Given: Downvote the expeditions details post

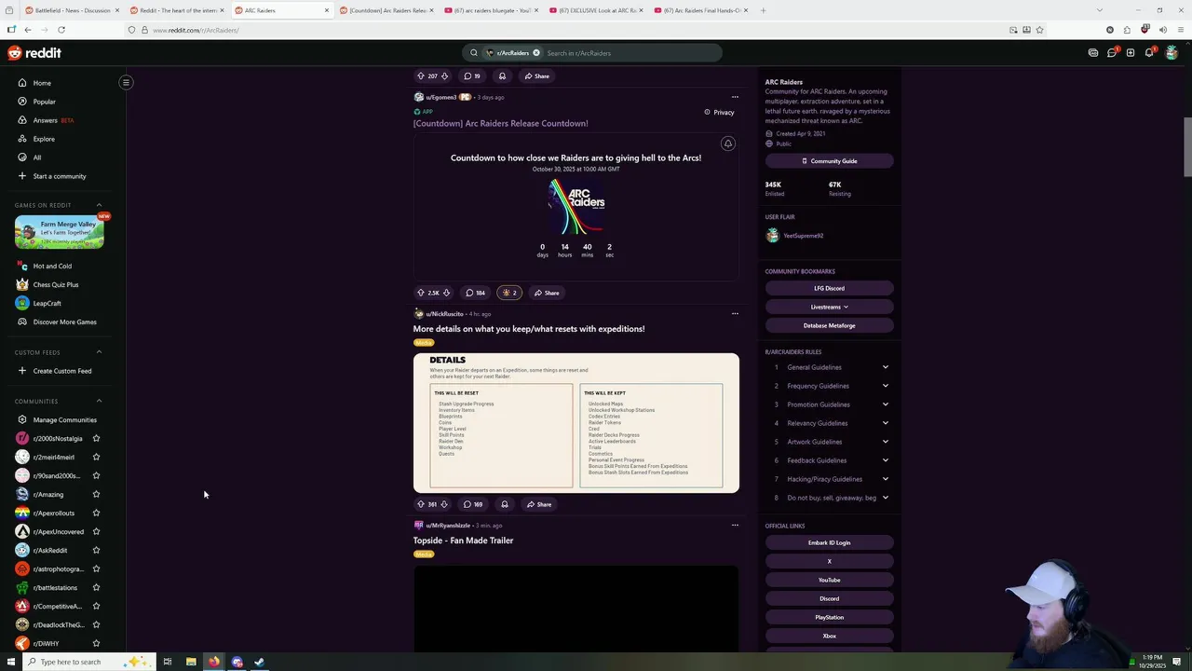Looking at the screenshot, I should click(444, 504).
